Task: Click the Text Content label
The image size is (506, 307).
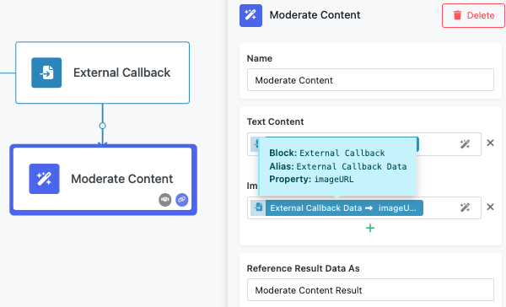Action: tap(275, 121)
